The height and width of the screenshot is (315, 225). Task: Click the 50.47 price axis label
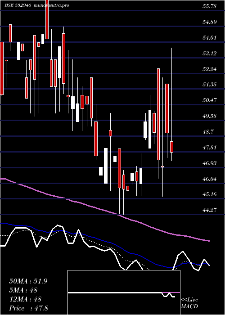[x=209, y=100]
